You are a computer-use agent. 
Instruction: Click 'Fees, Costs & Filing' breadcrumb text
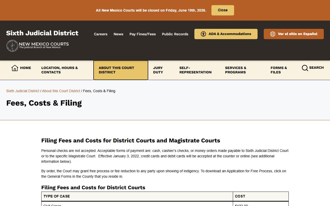(x=99, y=91)
